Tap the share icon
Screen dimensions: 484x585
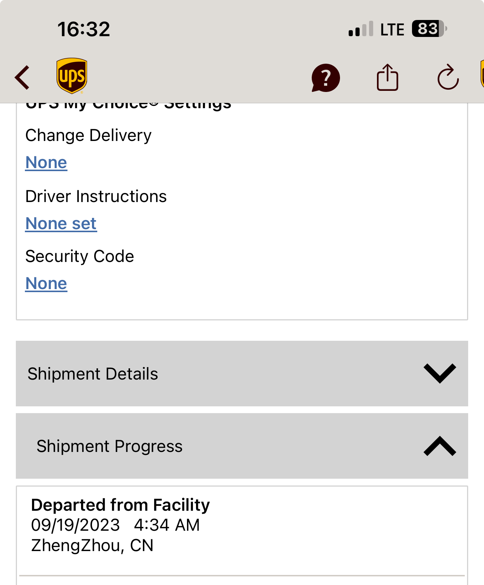click(x=388, y=78)
